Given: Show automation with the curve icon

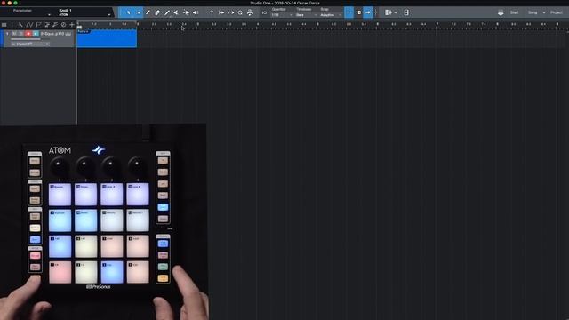Looking at the screenshot, I should coord(29,25).
